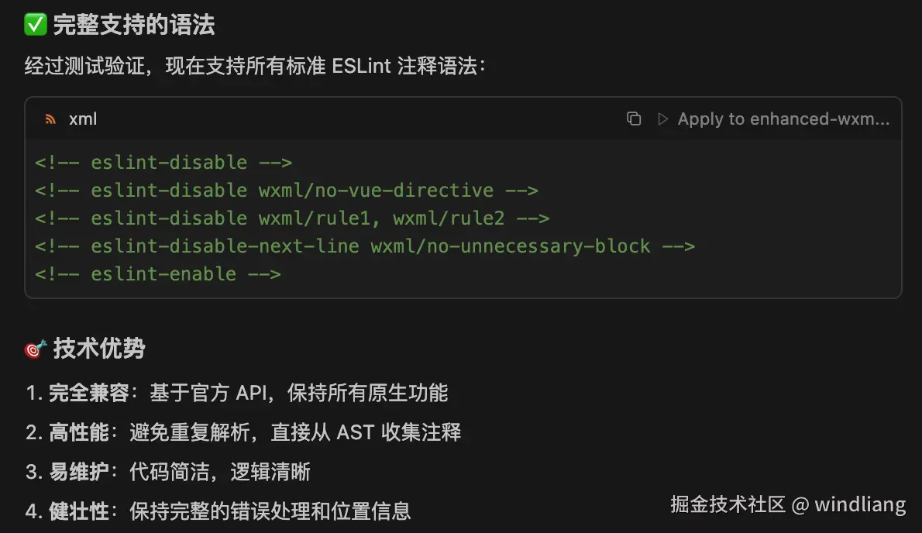Image resolution: width=922 pixels, height=533 pixels.
Task: Click the 技术优势 heading text
Action: click(99, 349)
